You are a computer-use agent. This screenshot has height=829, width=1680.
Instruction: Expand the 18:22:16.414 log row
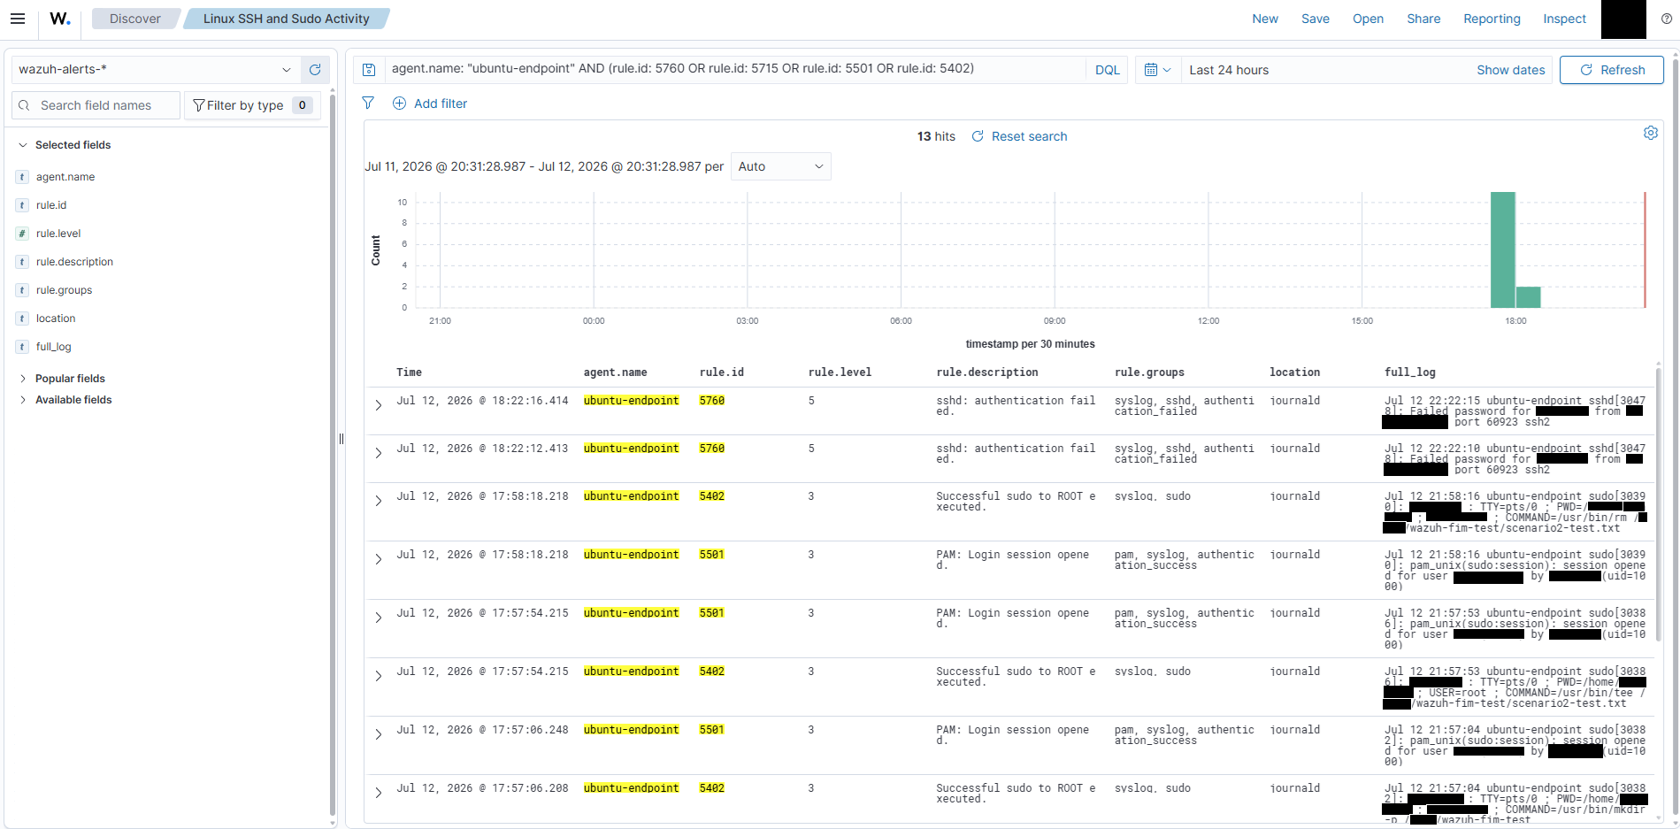(379, 405)
